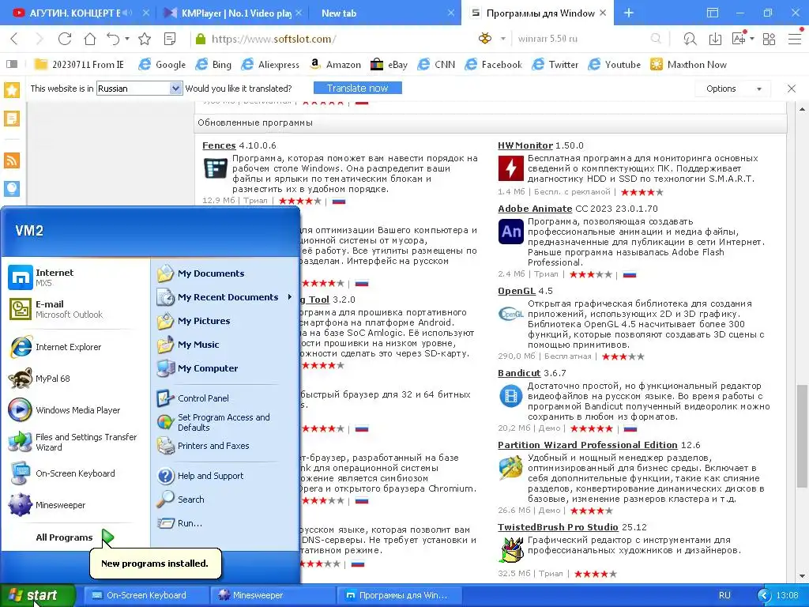809x607 pixels.
Task: Expand the undo history dropdown arrow
Action: [x=127, y=39]
